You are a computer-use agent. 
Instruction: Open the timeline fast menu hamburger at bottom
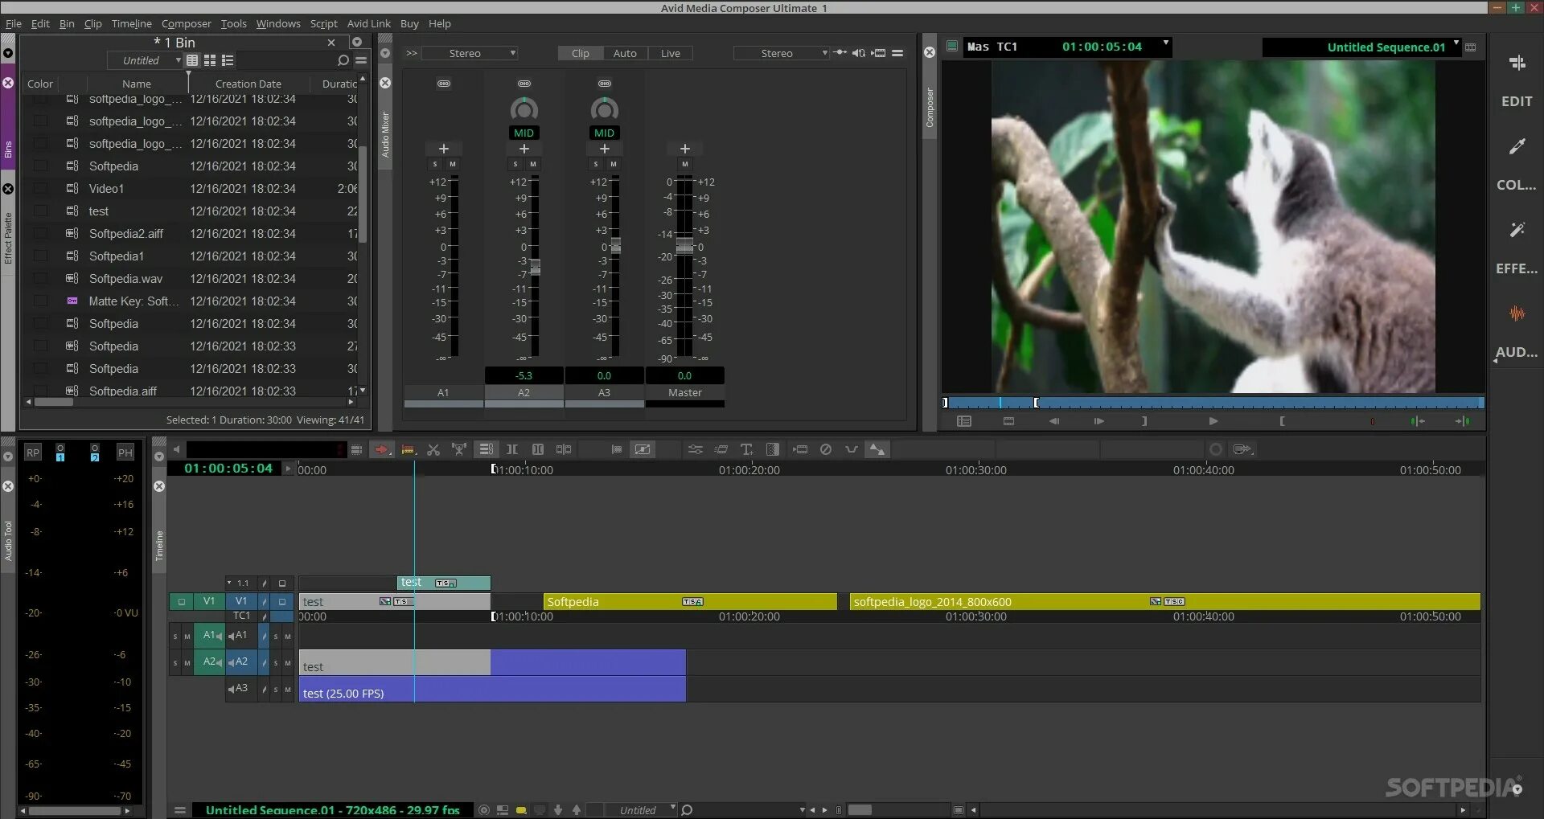point(180,810)
